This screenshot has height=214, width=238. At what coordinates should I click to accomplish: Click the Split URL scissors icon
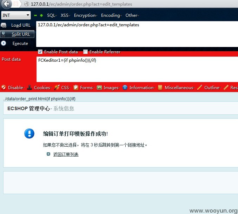pyautogui.click(x=4, y=34)
